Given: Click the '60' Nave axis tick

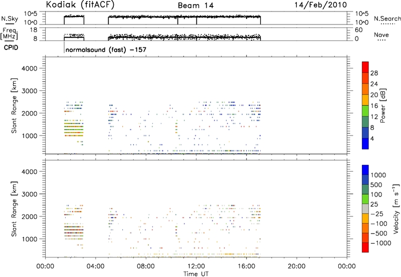Looking at the screenshot, I should point(358,30).
